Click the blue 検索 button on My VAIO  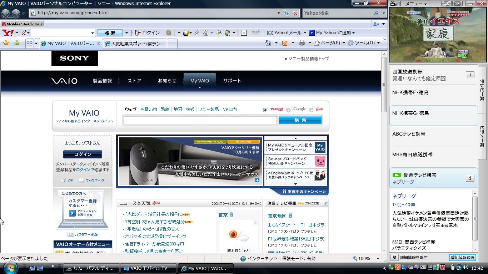tap(300, 120)
